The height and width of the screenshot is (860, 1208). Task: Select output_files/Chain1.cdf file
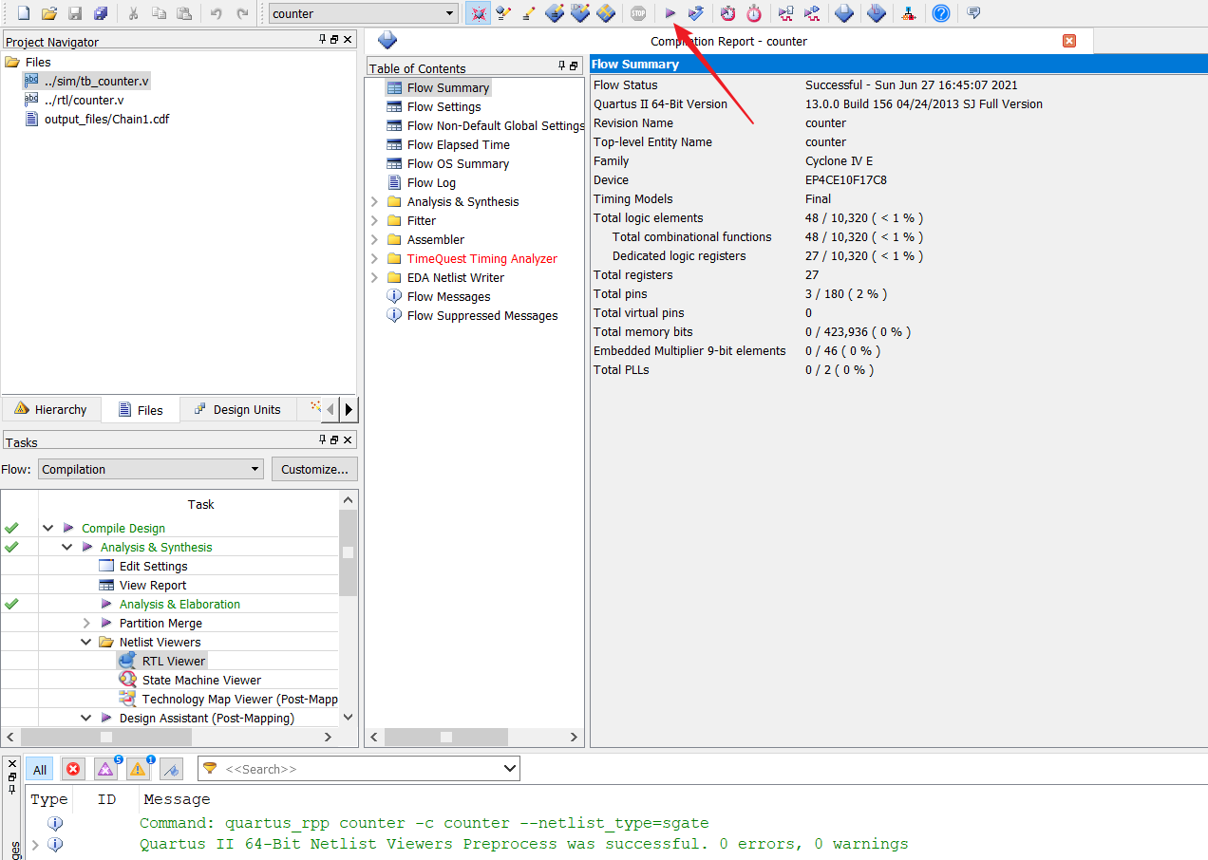click(x=106, y=120)
